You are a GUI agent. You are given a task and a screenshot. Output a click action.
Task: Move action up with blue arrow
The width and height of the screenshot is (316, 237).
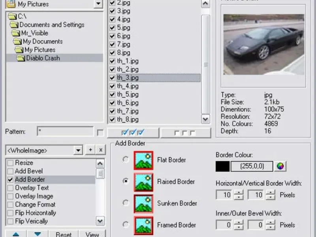coord(16,234)
